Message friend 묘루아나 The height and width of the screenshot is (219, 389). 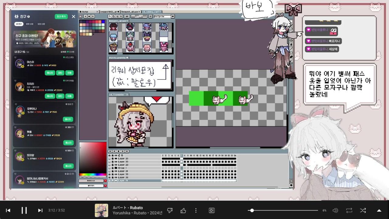tap(68, 120)
